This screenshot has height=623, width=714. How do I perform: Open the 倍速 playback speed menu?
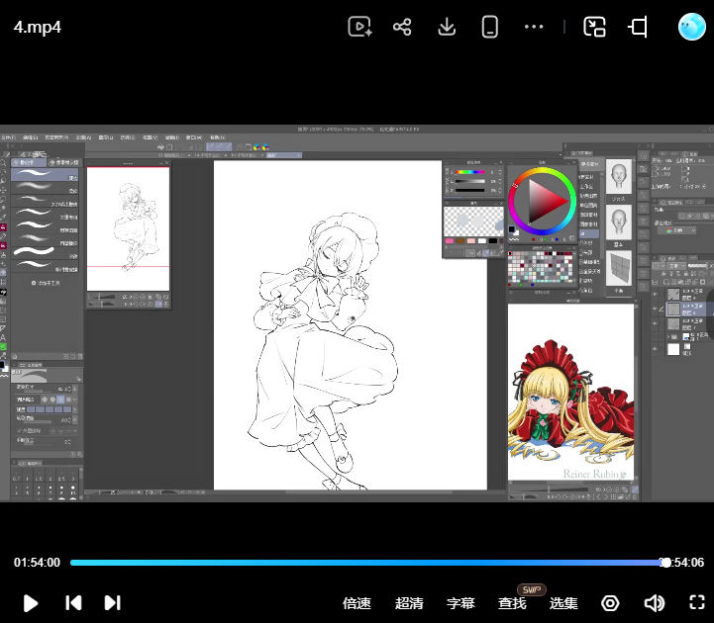(357, 603)
